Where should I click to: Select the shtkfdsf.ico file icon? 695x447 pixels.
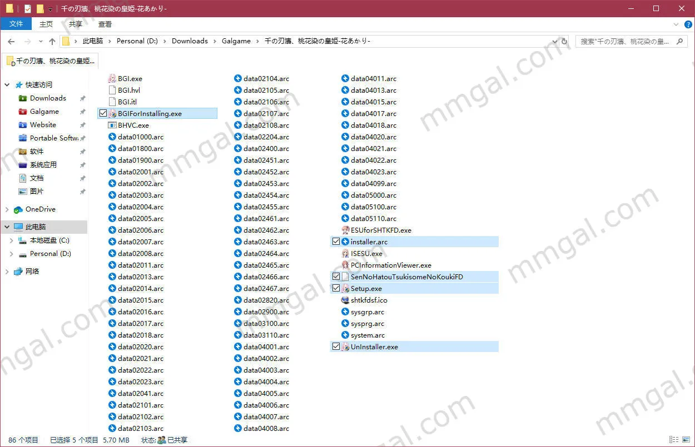tap(345, 300)
